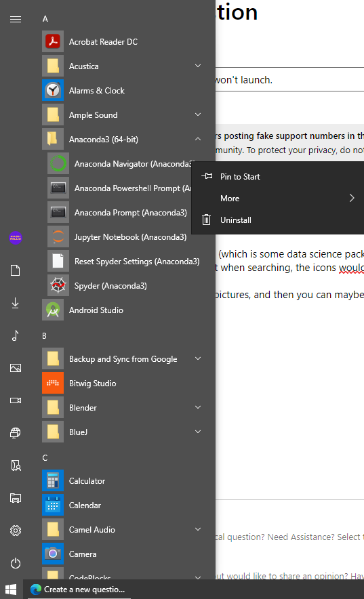Image resolution: width=364 pixels, height=599 pixels.
Task: Click the Calendar app icon
Action: point(53,505)
